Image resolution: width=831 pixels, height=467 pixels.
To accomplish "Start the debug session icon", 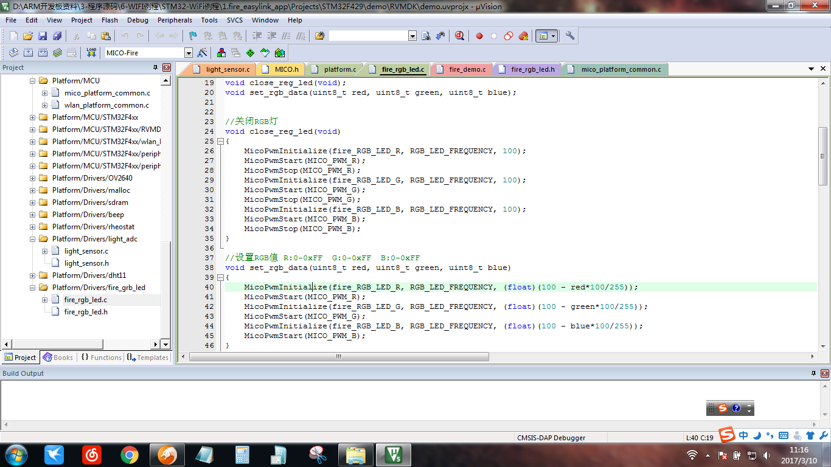I will 459,36.
